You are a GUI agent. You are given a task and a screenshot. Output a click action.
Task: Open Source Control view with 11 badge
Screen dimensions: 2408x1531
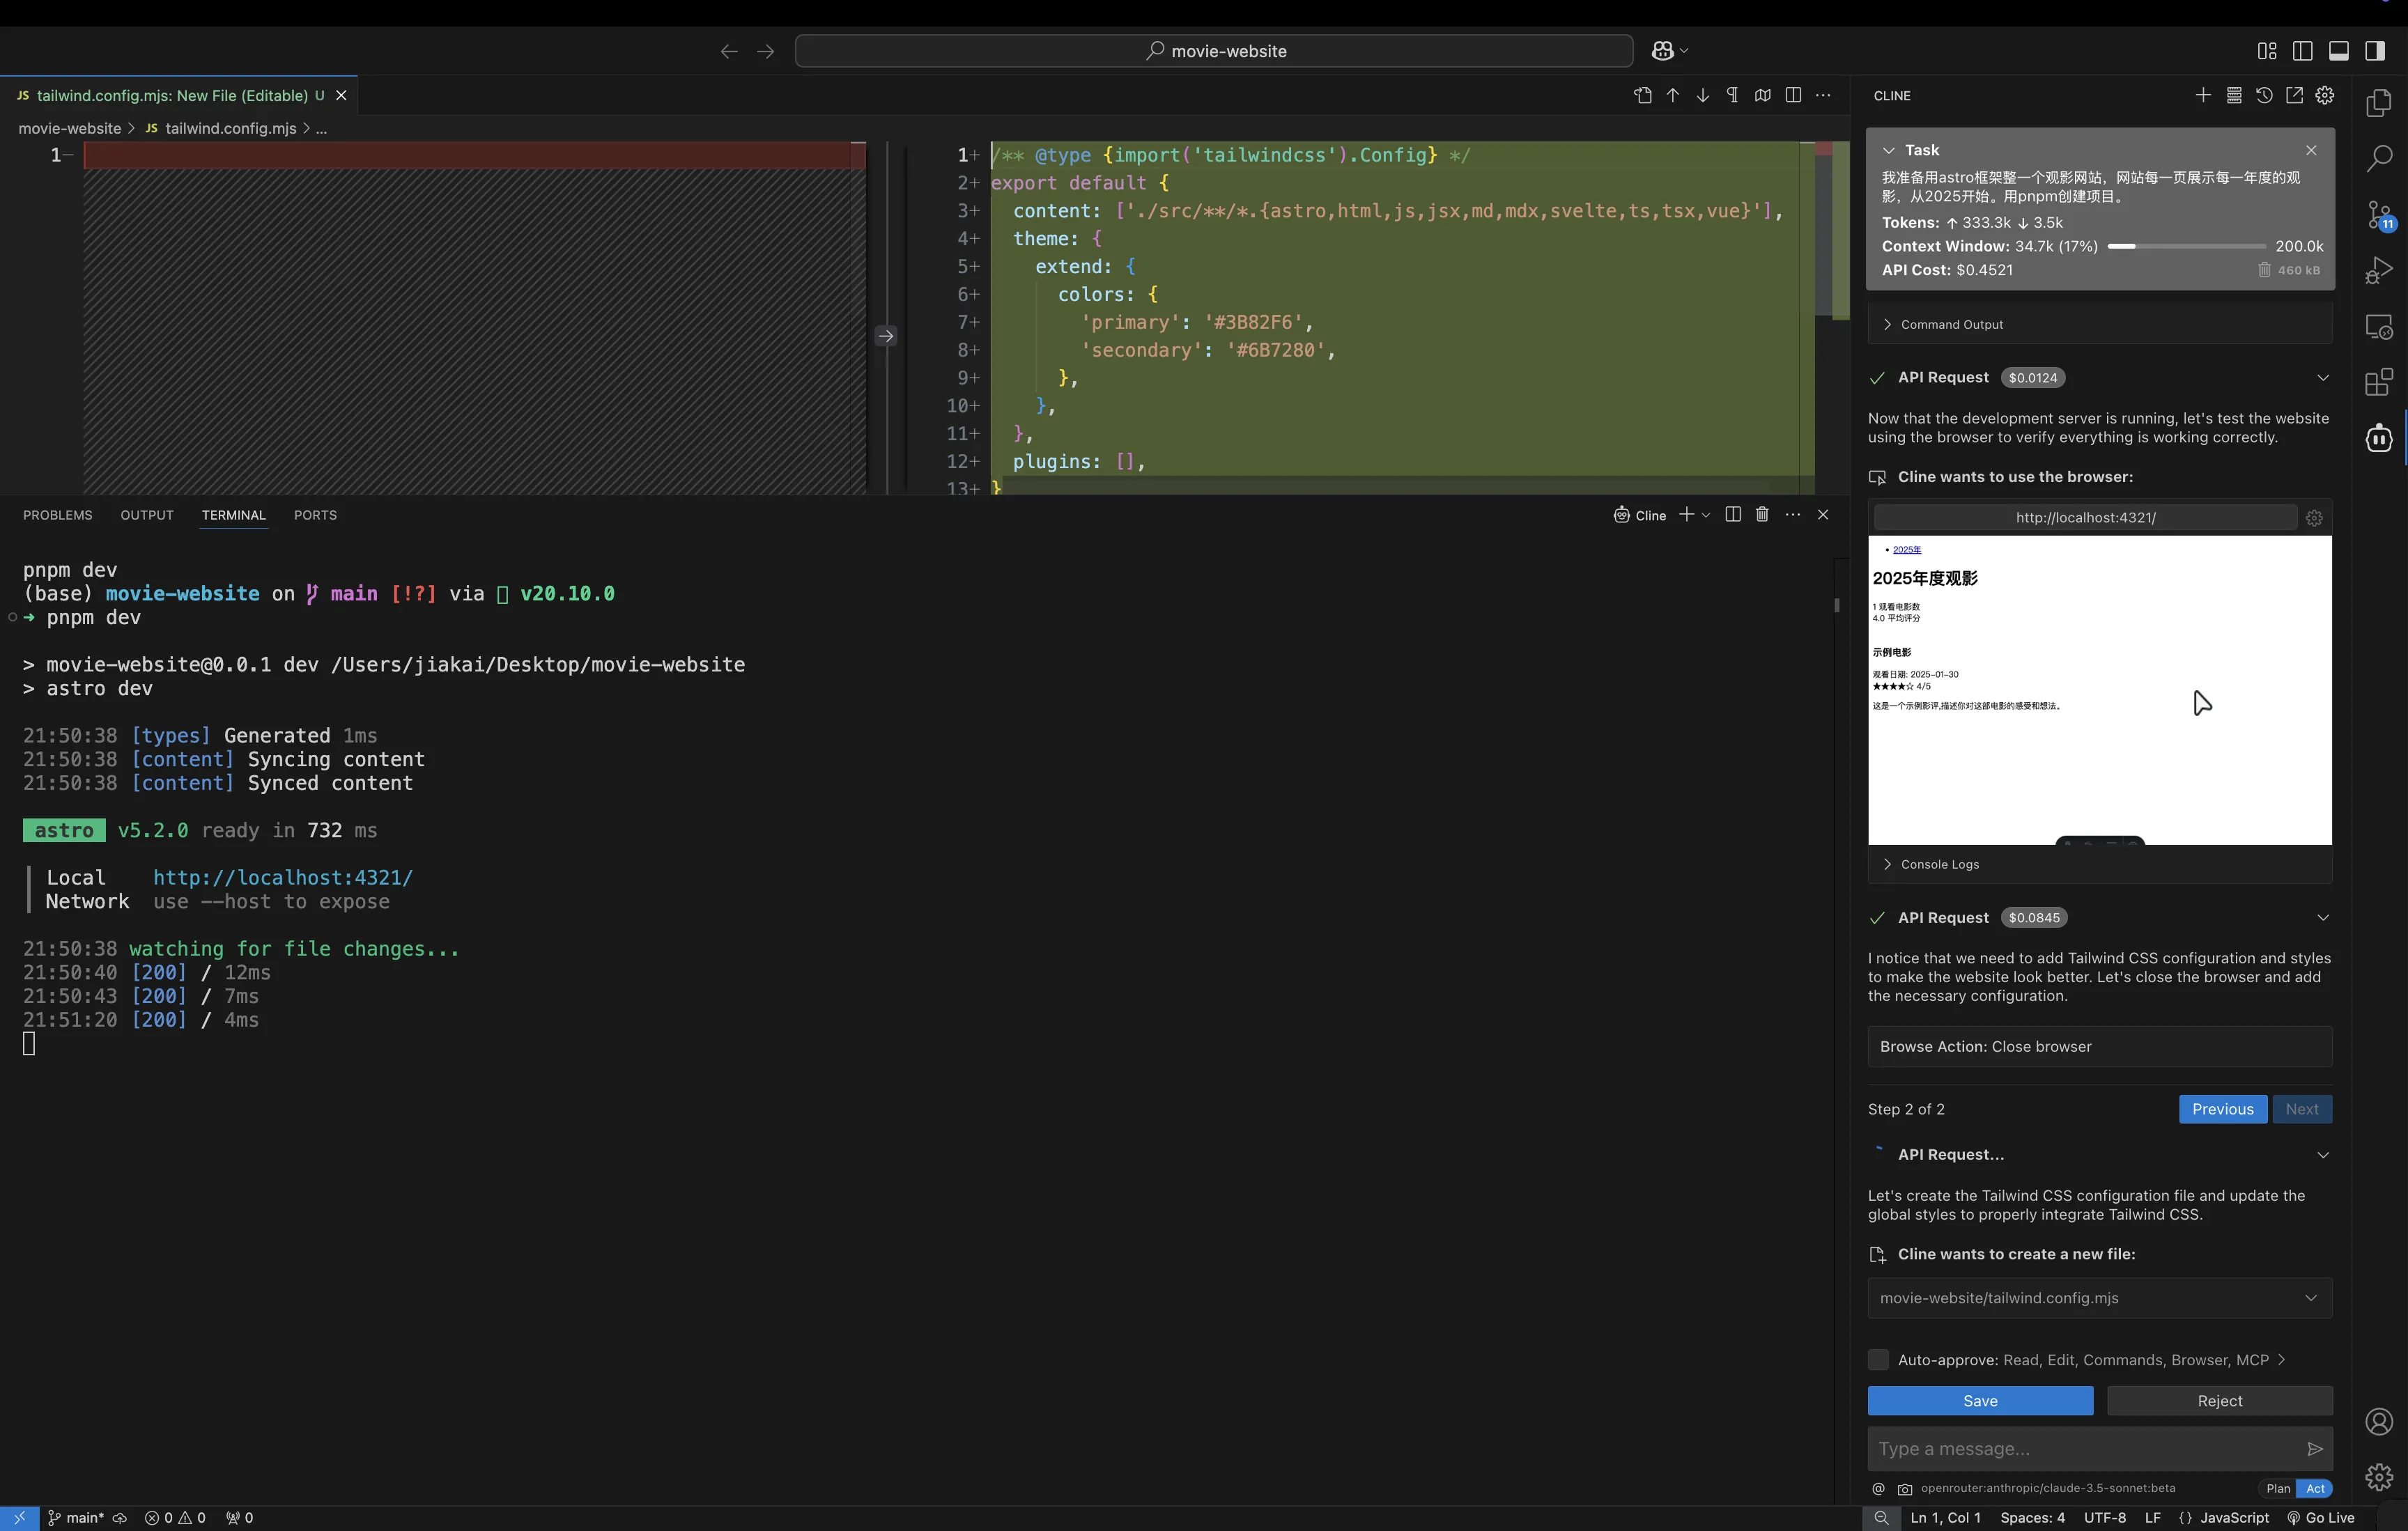click(x=2379, y=215)
